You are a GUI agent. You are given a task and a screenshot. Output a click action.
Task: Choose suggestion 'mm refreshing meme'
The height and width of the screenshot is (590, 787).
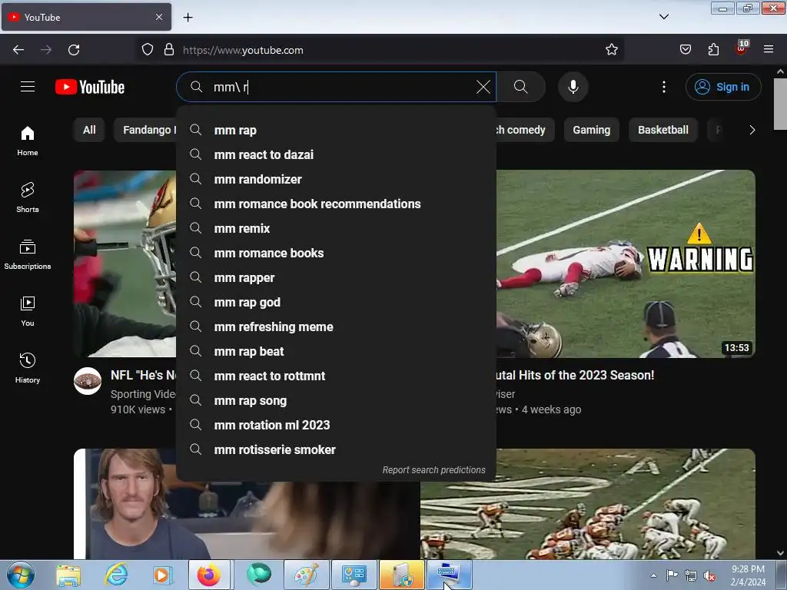(x=337, y=326)
